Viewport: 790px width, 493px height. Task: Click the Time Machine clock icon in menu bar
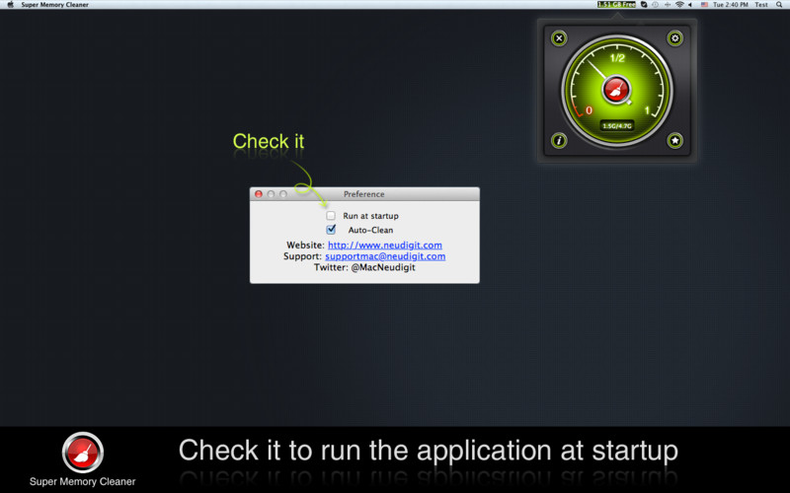(x=656, y=5)
